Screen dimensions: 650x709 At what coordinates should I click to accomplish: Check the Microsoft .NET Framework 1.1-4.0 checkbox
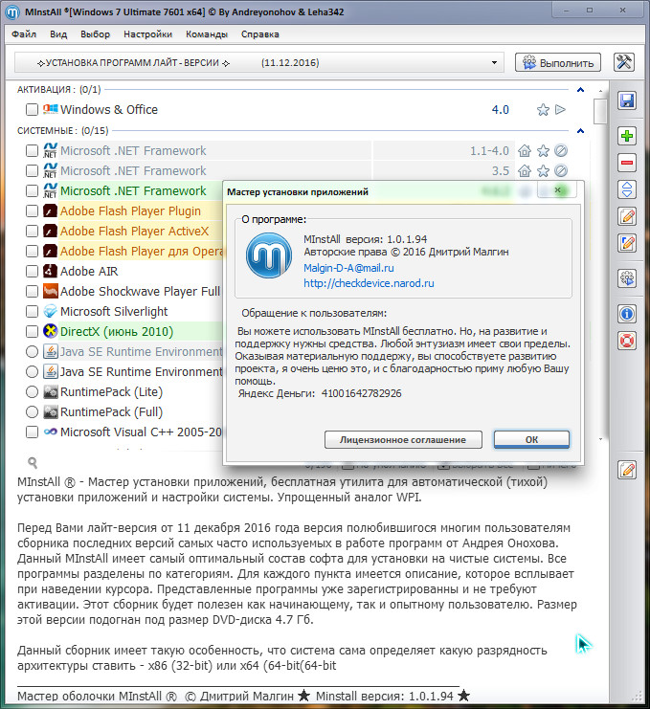coord(32,150)
